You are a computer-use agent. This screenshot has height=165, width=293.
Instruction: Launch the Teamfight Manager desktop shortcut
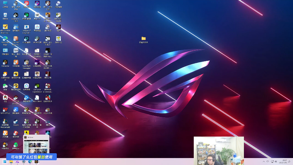coord(26,65)
